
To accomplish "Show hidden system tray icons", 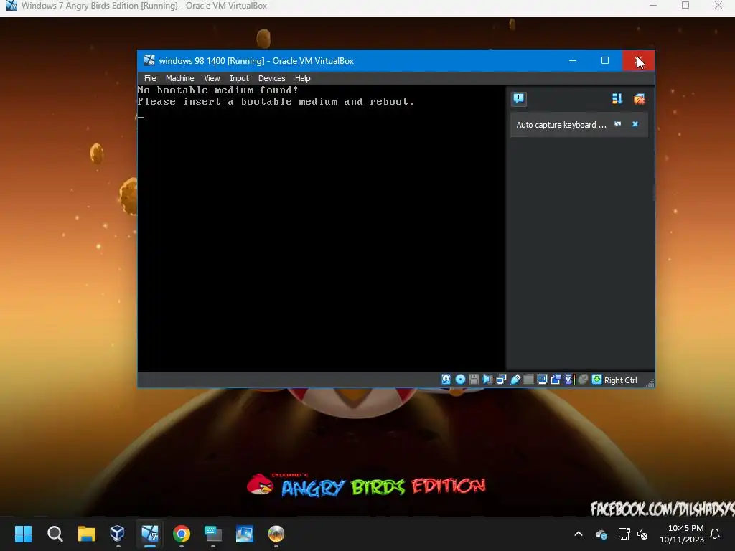I will click(579, 534).
